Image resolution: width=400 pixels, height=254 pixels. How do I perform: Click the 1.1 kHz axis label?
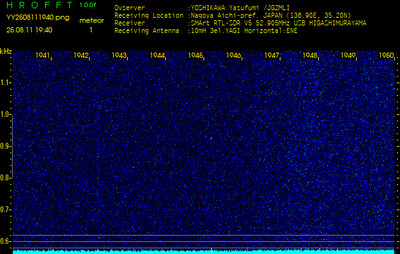[x=4, y=83]
